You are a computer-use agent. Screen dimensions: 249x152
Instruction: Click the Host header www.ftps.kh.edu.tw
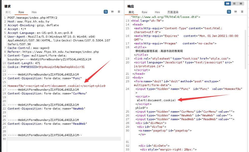pyautogui.click(x=28, y=21)
